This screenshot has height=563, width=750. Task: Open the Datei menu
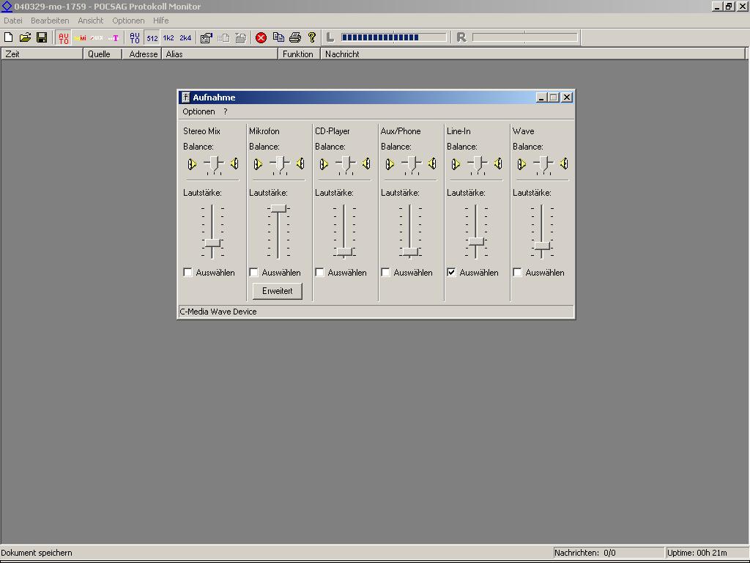(x=13, y=21)
